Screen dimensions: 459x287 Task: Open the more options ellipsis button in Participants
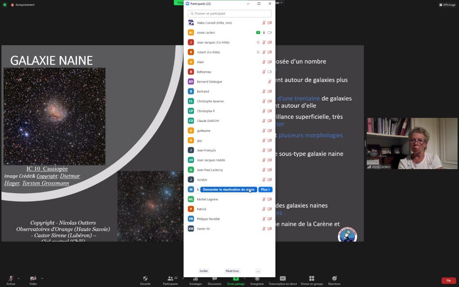[x=258, y=271]
